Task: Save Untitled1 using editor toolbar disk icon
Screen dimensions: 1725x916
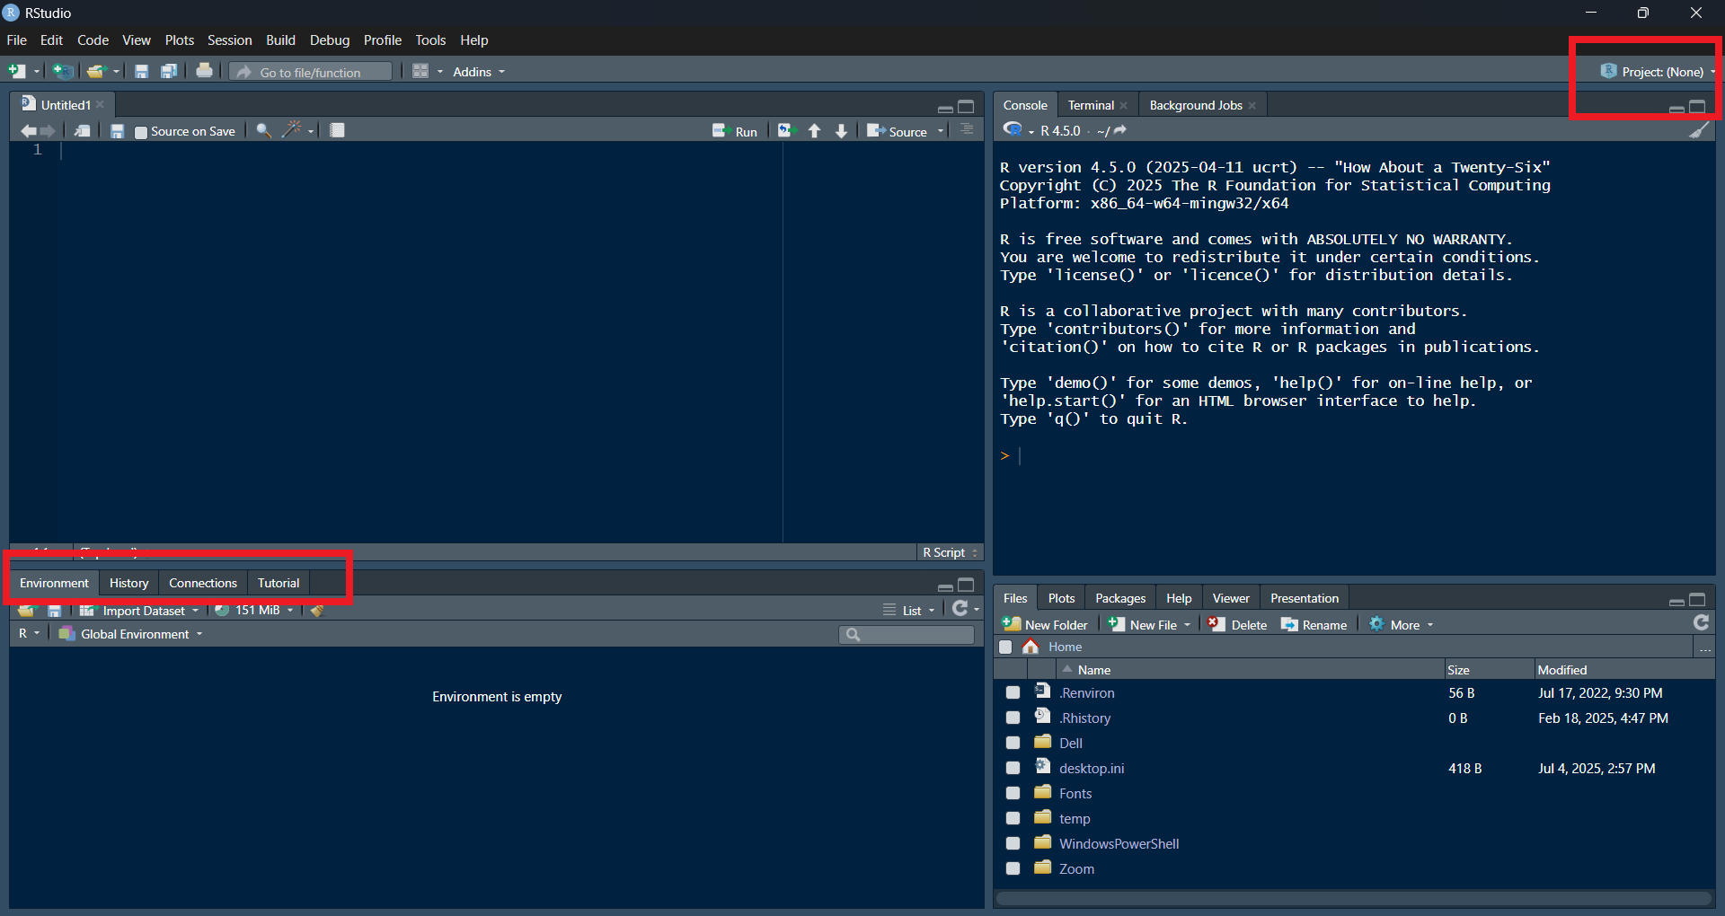Action: [x=117, y=131]
